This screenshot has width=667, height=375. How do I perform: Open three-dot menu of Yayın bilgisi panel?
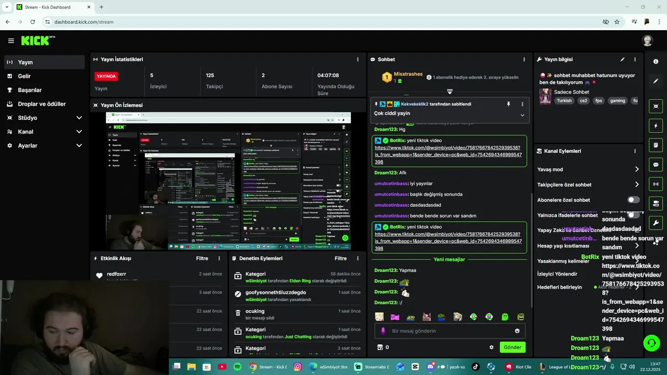635,59
